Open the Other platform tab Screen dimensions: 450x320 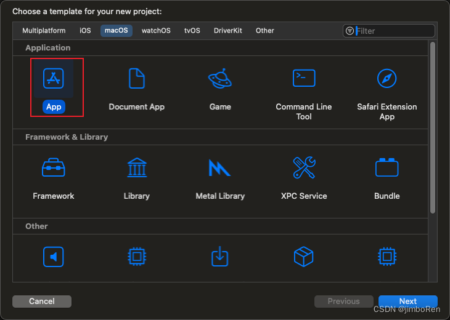coord(265,31)
